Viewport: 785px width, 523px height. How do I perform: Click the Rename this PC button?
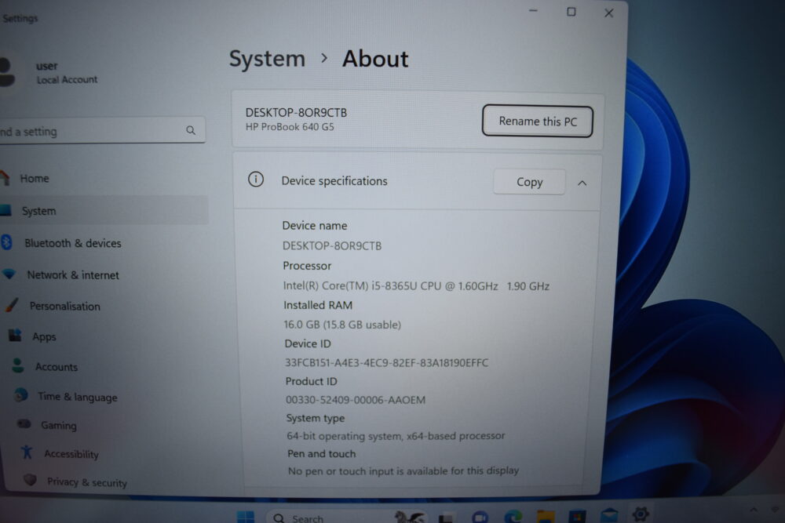tap(538, 121)
